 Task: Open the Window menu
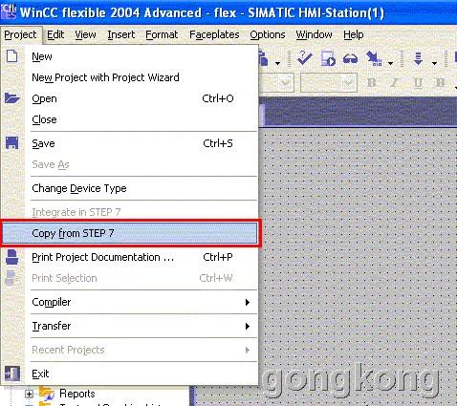314,34
